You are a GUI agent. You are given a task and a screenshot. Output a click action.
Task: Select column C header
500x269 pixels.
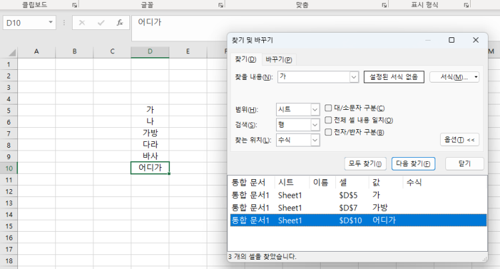[x=112, y=51]
